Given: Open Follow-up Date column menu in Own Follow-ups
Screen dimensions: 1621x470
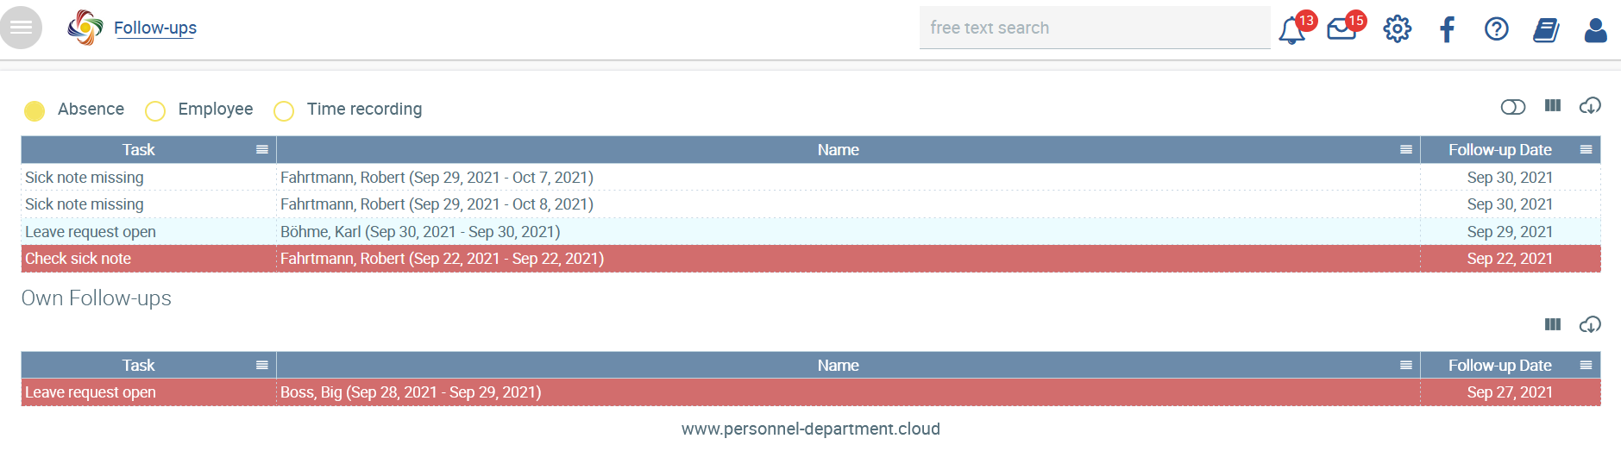Looking at the screenshot, I should [x=1586, y=366].
